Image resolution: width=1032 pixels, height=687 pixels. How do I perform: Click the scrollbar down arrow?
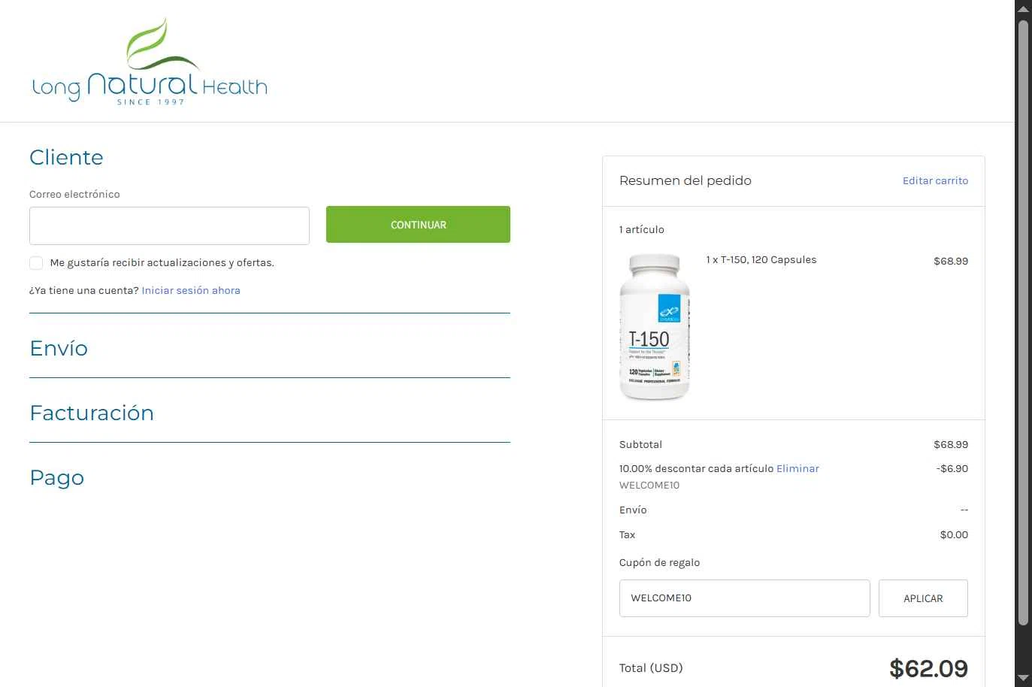pos(1023,678)
